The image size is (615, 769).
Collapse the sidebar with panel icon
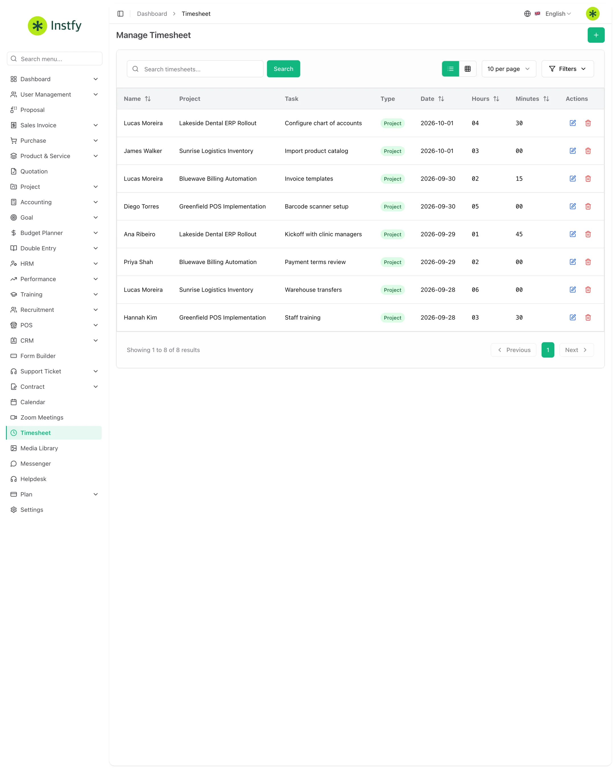pyautogui.click(x=120, y=14)
